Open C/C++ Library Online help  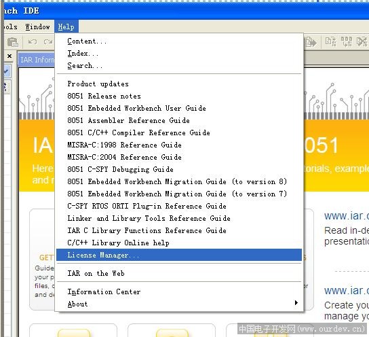point(179,243)
